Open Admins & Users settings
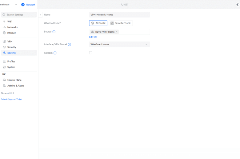This screenshot has width=240, height=159. pyautogui.click(x=19, y=86)
